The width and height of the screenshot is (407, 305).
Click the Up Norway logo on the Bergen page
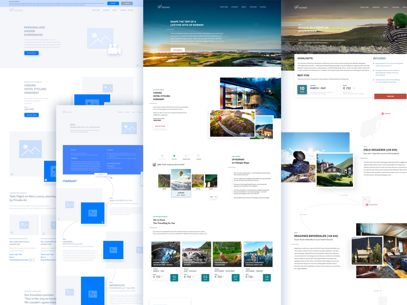[x=301, y=7]
